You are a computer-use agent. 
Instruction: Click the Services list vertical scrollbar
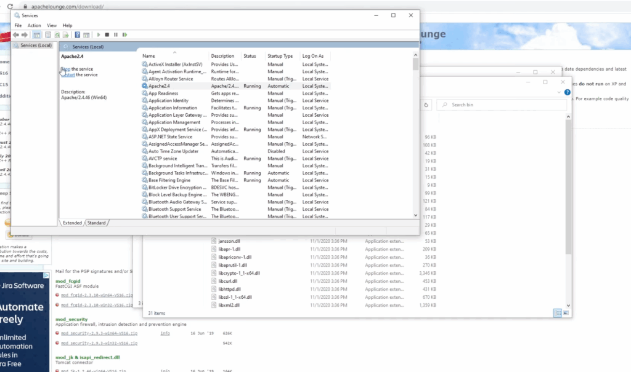pyautogui.click(x=416, y=135)
